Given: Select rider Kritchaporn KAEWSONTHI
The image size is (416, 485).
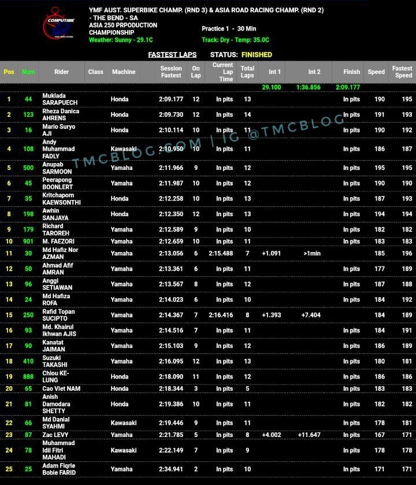Looking at the screenshot, I should (61, 199).
